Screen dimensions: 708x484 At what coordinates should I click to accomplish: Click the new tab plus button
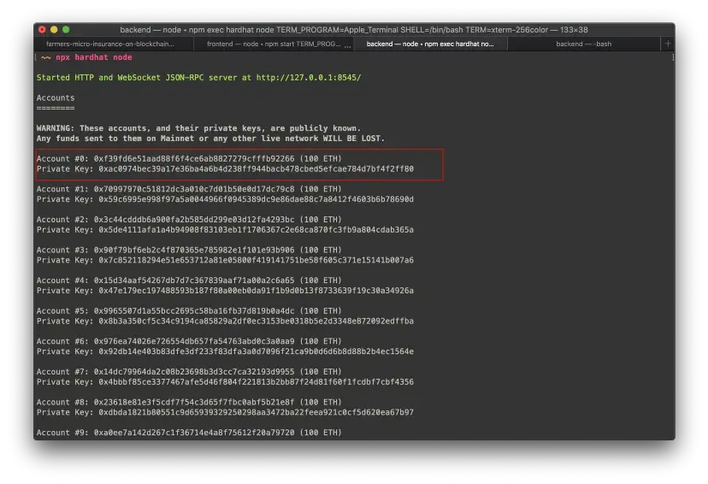(668, 44)
